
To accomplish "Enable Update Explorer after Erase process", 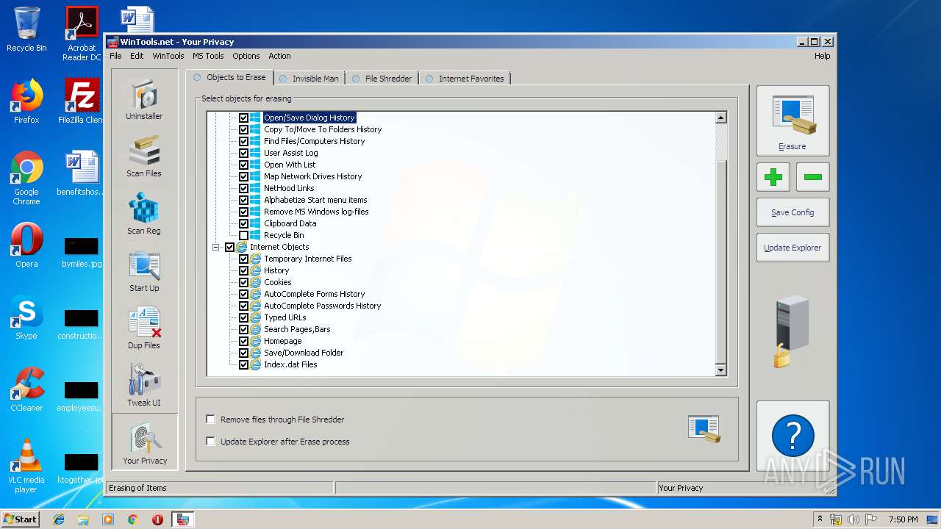I will pos(211,442).
